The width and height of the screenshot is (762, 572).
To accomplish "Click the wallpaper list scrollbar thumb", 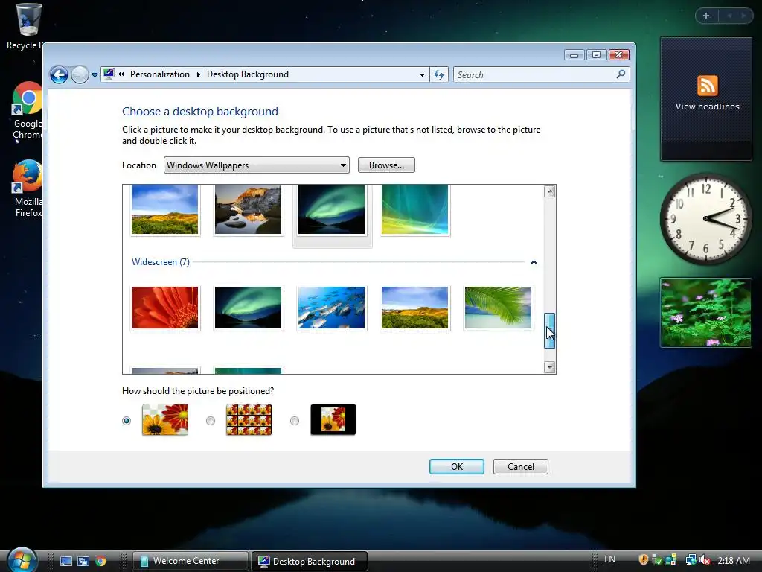I will click(x=550, y=331).
